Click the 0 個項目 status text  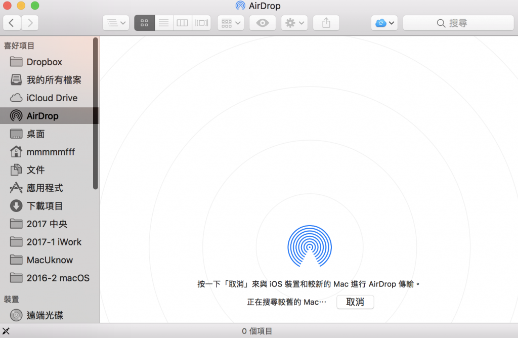point(257,331)
